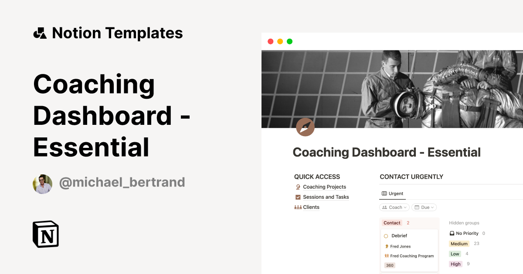
Task: Click the board view icon next to Urgent
Action: point(384,193)
